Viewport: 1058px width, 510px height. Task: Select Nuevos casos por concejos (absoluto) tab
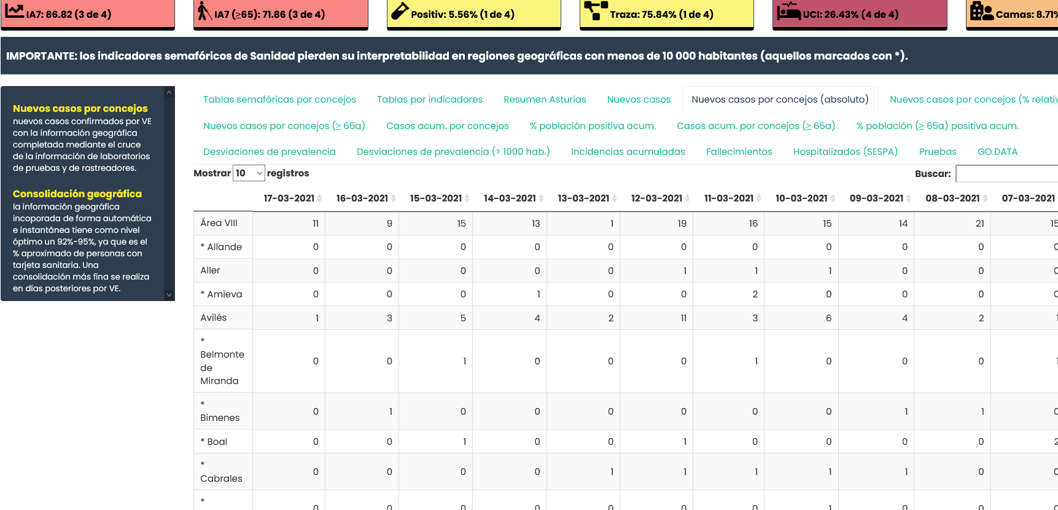780,100
